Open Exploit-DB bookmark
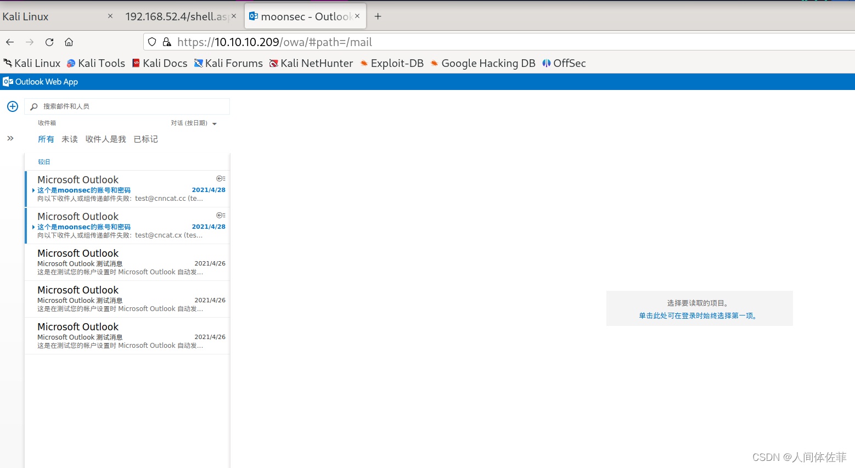 (x=392, y=63)
